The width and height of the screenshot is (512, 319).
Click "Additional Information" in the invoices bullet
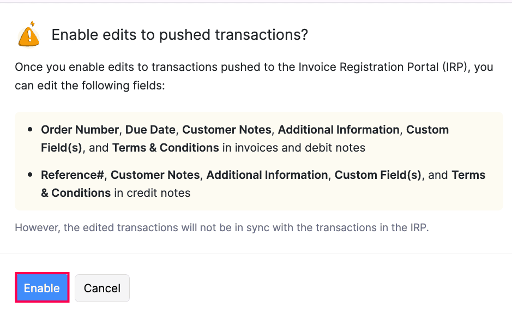(339, 130)
